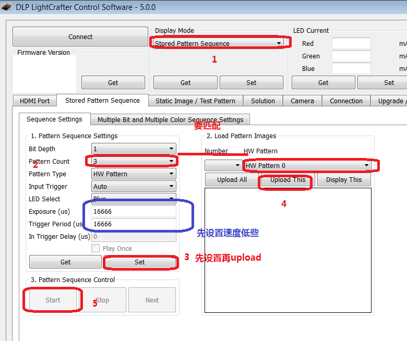Image resolution: width=407 pixels, height=341 pixels.
Task: Click the Start pattern sequence button
Action: point(53,300)
